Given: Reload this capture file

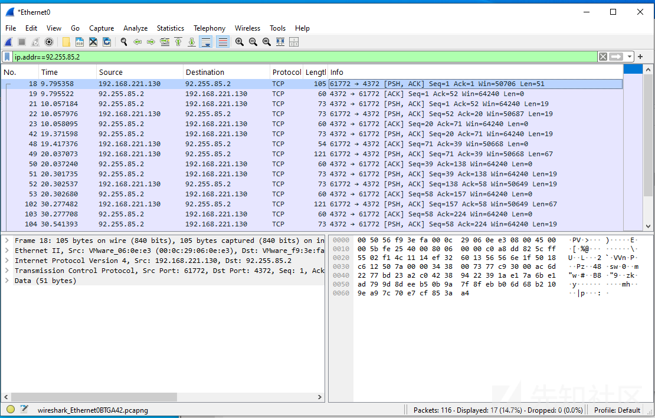Looking at the screenshot, I should pos(107,42).
